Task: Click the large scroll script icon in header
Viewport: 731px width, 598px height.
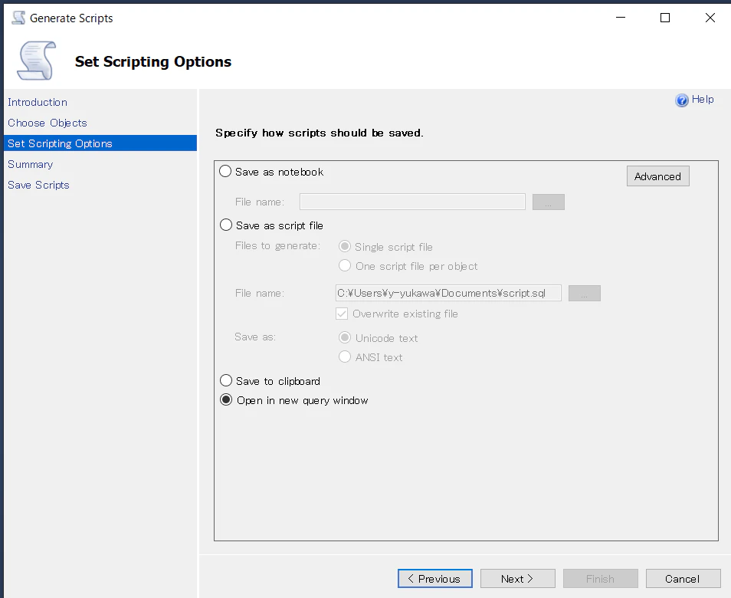Action: [x=36, y=61]
